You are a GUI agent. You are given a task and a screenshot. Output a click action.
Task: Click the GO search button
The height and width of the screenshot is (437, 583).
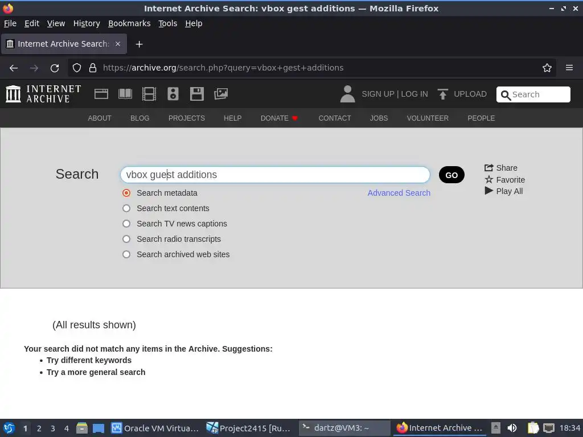coord(451,175)
